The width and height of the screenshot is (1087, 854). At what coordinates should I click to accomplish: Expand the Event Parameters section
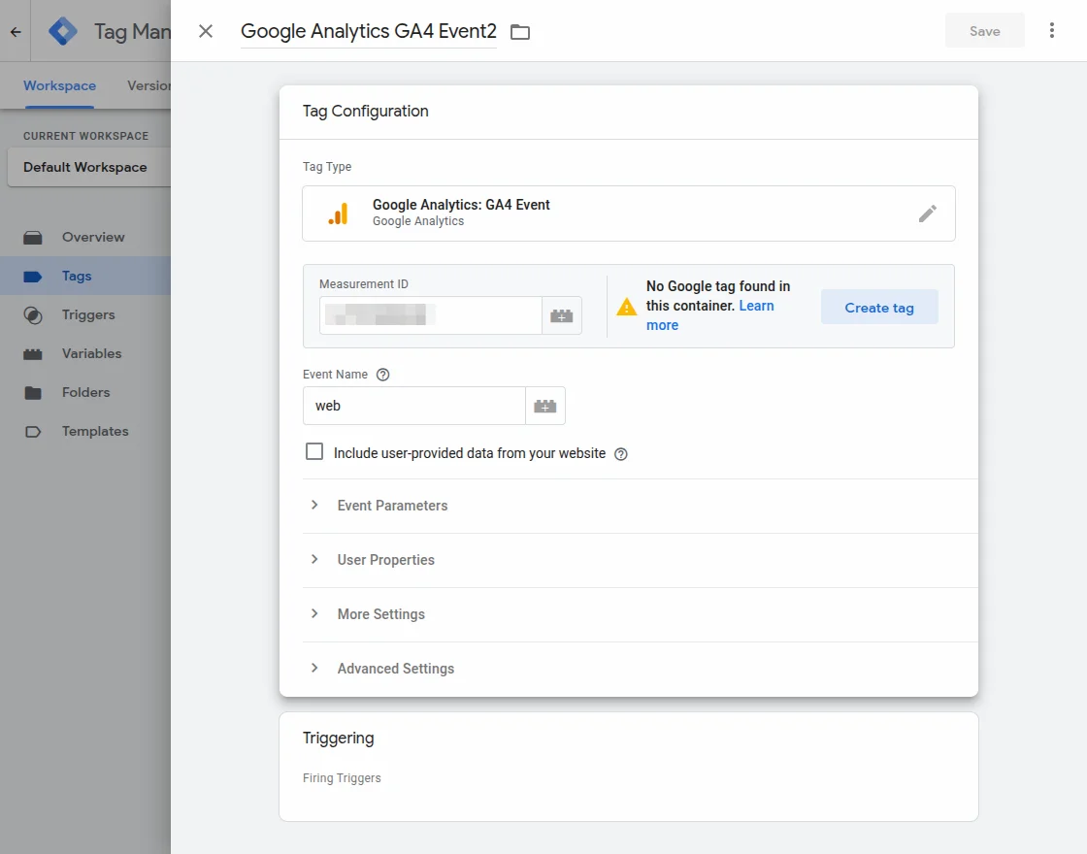click(392, 506)
